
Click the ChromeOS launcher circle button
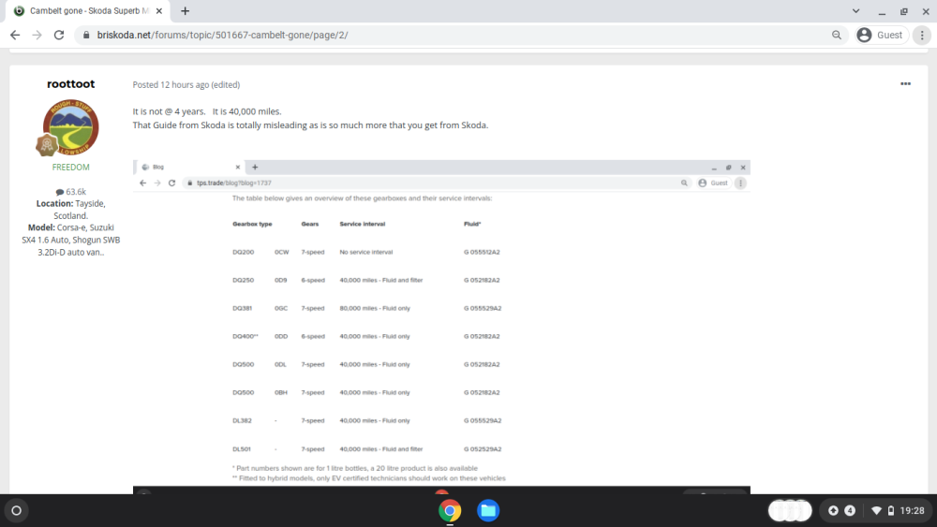17,510
